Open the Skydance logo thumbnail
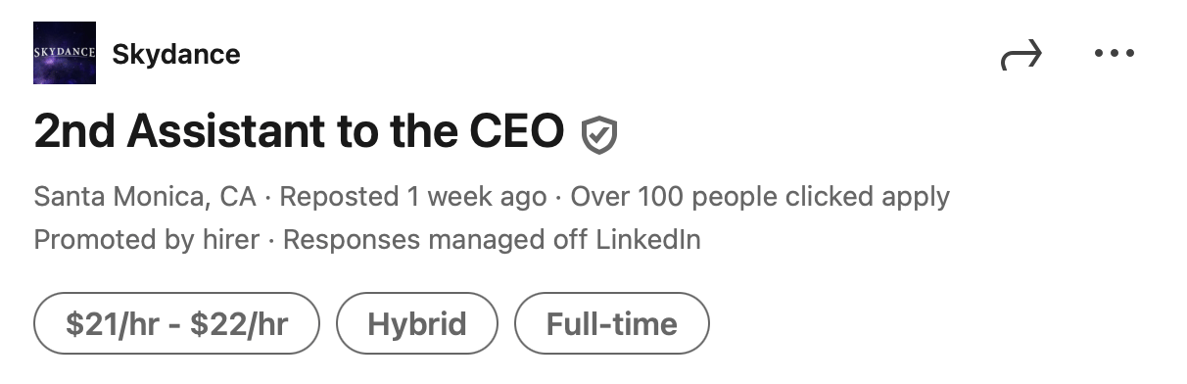This screenshot has height=384, width=1187. click(x=65, y=53)
